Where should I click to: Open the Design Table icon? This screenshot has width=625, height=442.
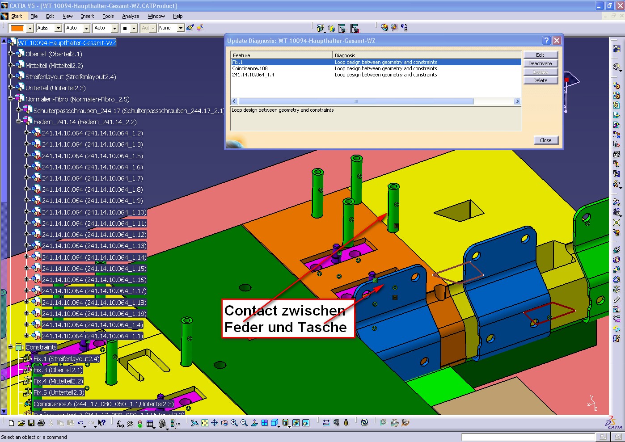[150, 423]
